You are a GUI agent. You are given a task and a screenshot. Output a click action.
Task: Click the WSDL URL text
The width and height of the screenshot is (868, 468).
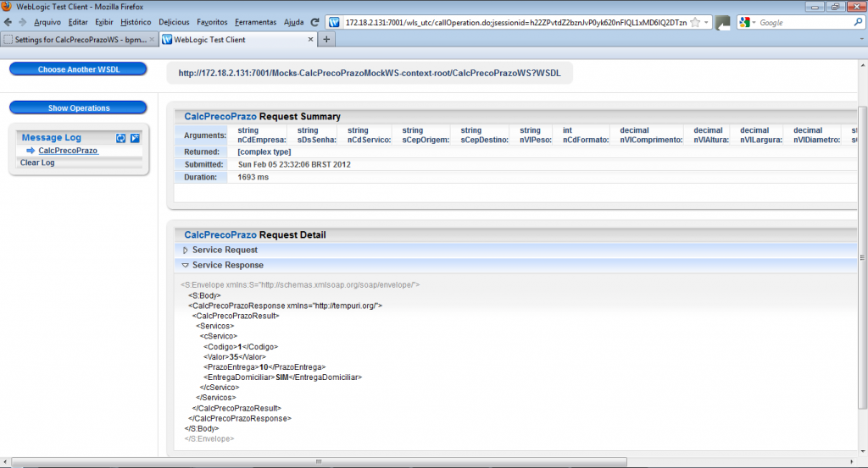coord(370,73)
